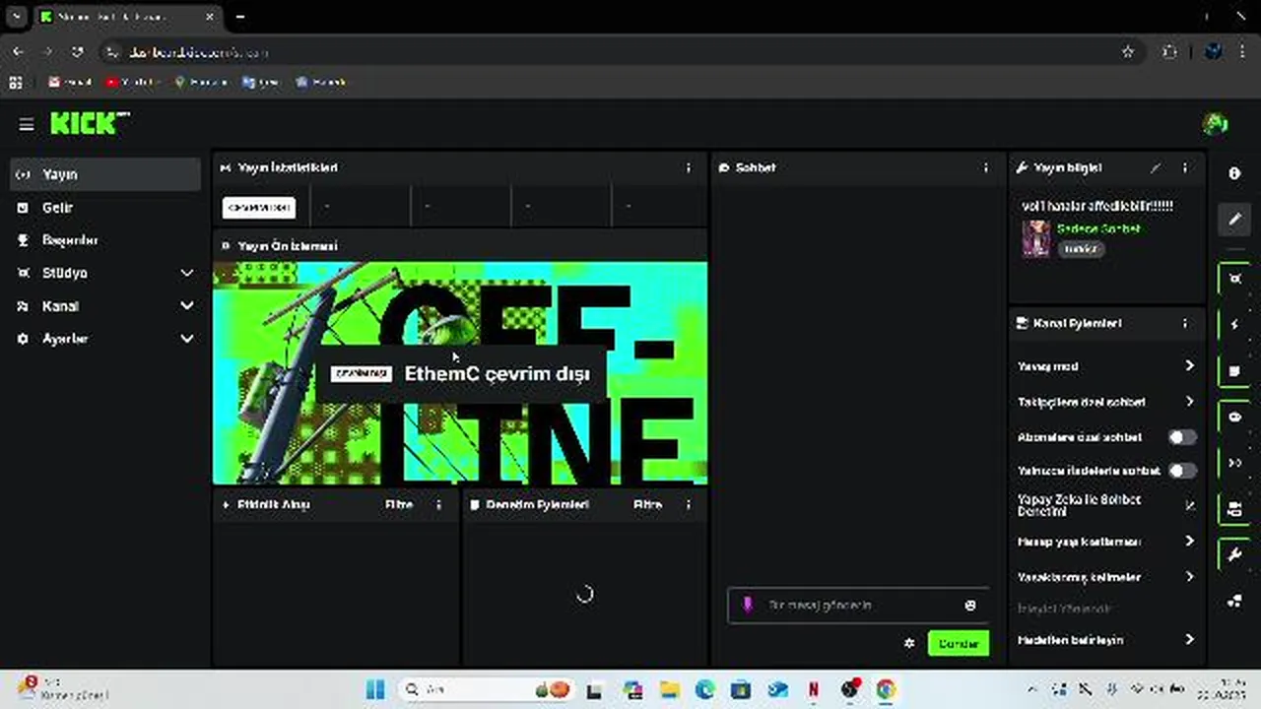Click the purple chat identity icon
The image size is (1261, 709).
click(747, 605)
